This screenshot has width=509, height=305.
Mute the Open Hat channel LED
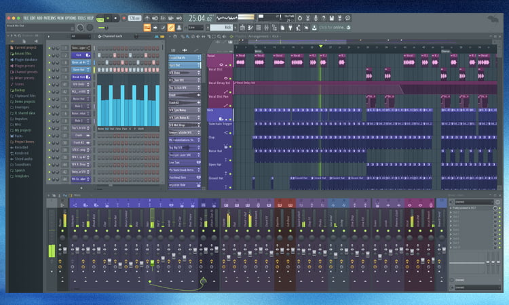point(50,69)
